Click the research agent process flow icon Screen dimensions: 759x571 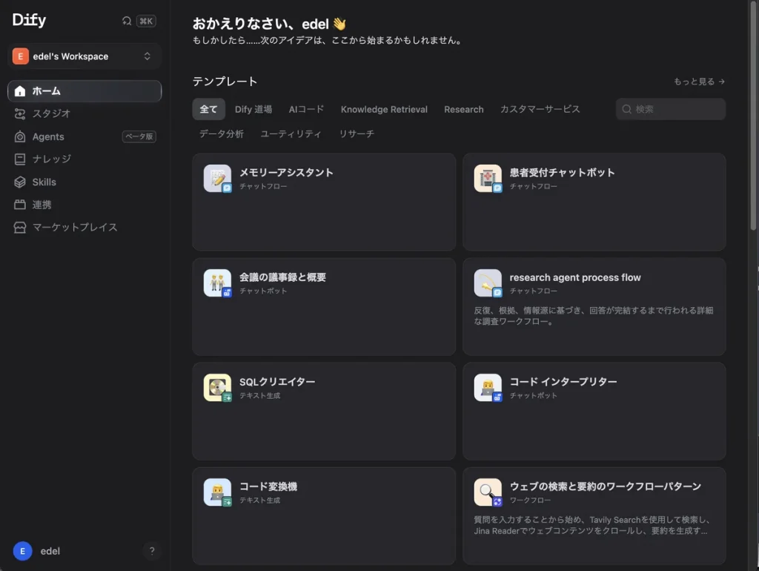pos(488,283)
